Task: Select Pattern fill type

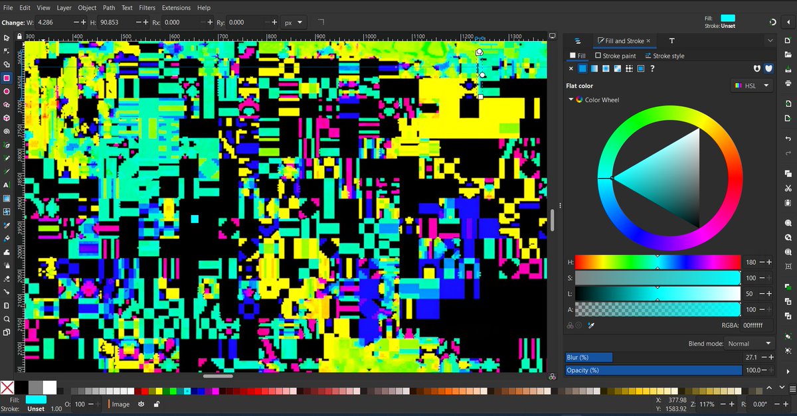Action: [x=629, y=68]
